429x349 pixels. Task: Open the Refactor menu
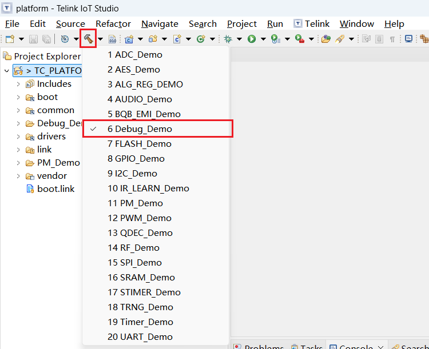pyautogui.click(x=113, y=24)
